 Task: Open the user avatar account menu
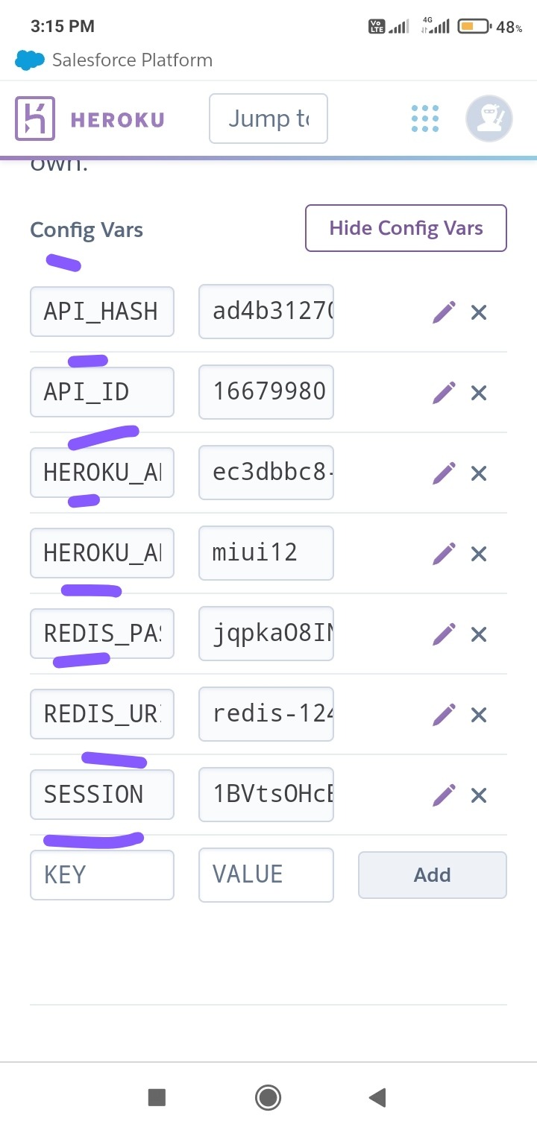tap(489, 119)
